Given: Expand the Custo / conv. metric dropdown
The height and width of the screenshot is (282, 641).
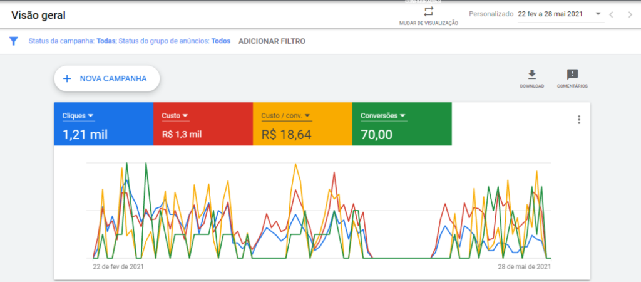Looking at the screenshot, I should [x=308, y=116].
